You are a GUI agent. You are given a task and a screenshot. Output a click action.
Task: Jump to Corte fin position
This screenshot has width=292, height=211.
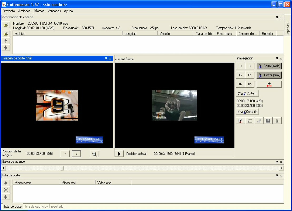point(248,112)
